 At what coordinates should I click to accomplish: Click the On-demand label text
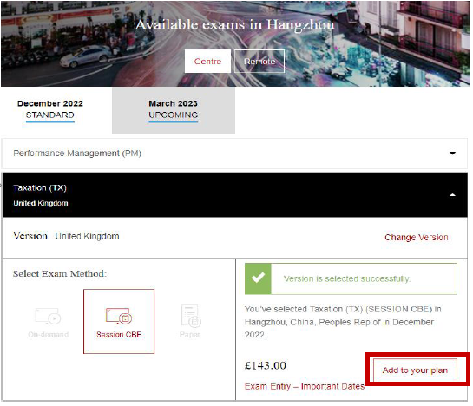coord(48,335)
